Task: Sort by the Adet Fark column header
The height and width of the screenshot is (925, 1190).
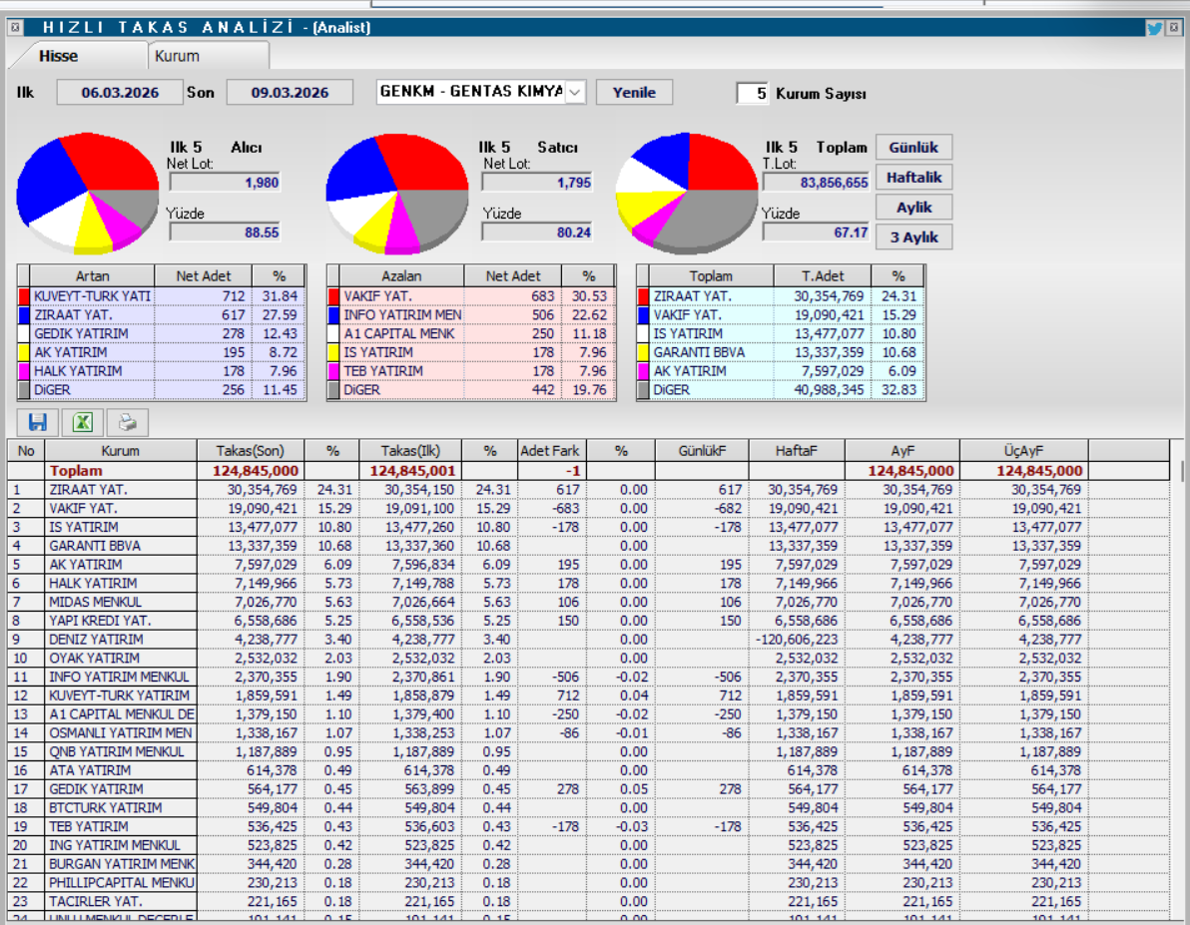Action: tap(550, 451)
